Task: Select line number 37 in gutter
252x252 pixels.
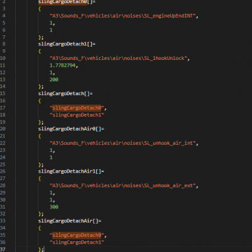Action: tap(3, 249)
